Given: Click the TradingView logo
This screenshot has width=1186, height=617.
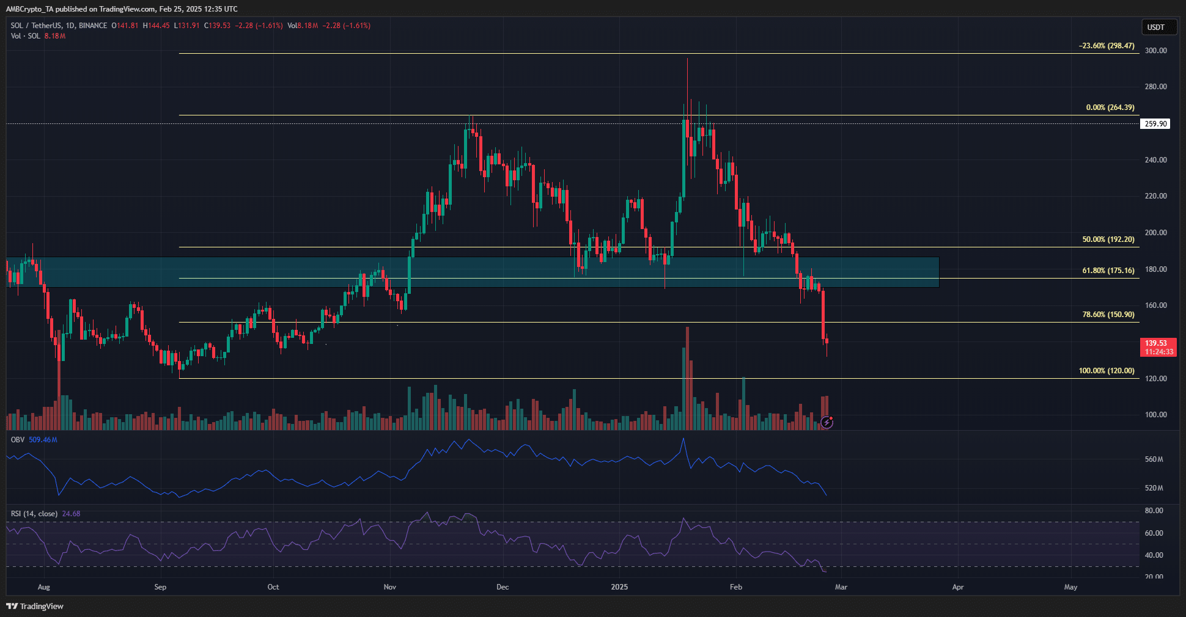Looking at the screenshot, I should click(x=35, y=606).
